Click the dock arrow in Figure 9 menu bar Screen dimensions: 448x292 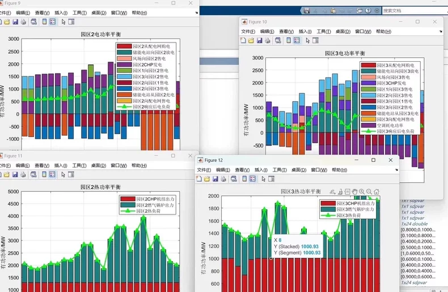pyautogui.click(x=197, y=13)
